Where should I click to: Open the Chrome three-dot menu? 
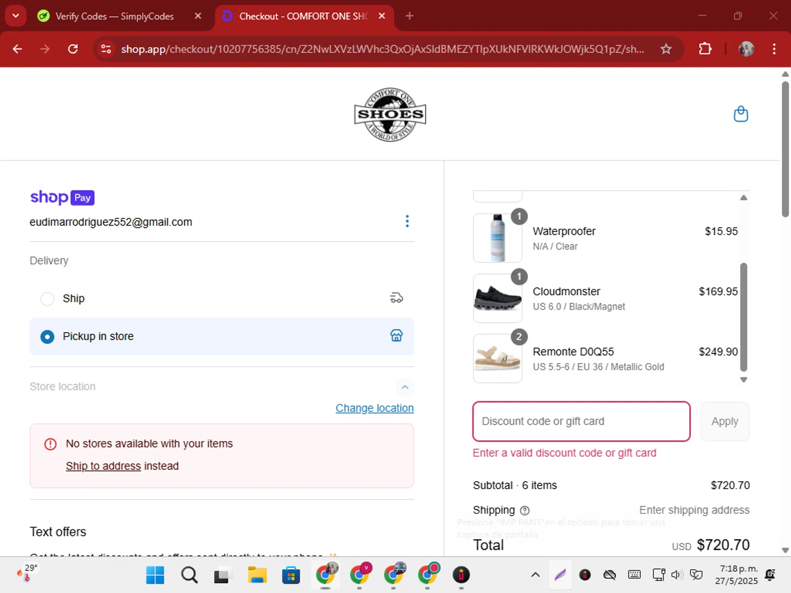pos(774,49)
